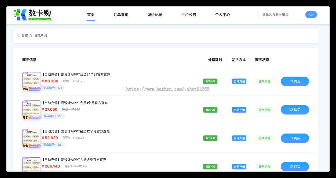Open the 平台公告 navigation tab
The width and height of the screenshot is (336, 178).
click(x=189, y=15)
